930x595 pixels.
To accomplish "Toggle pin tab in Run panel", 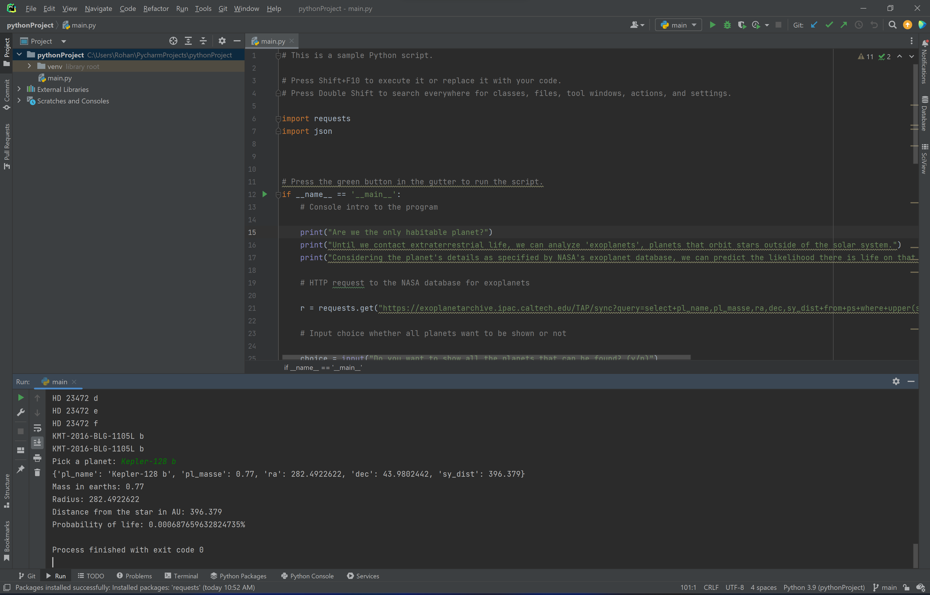I will tap(21, 469).
